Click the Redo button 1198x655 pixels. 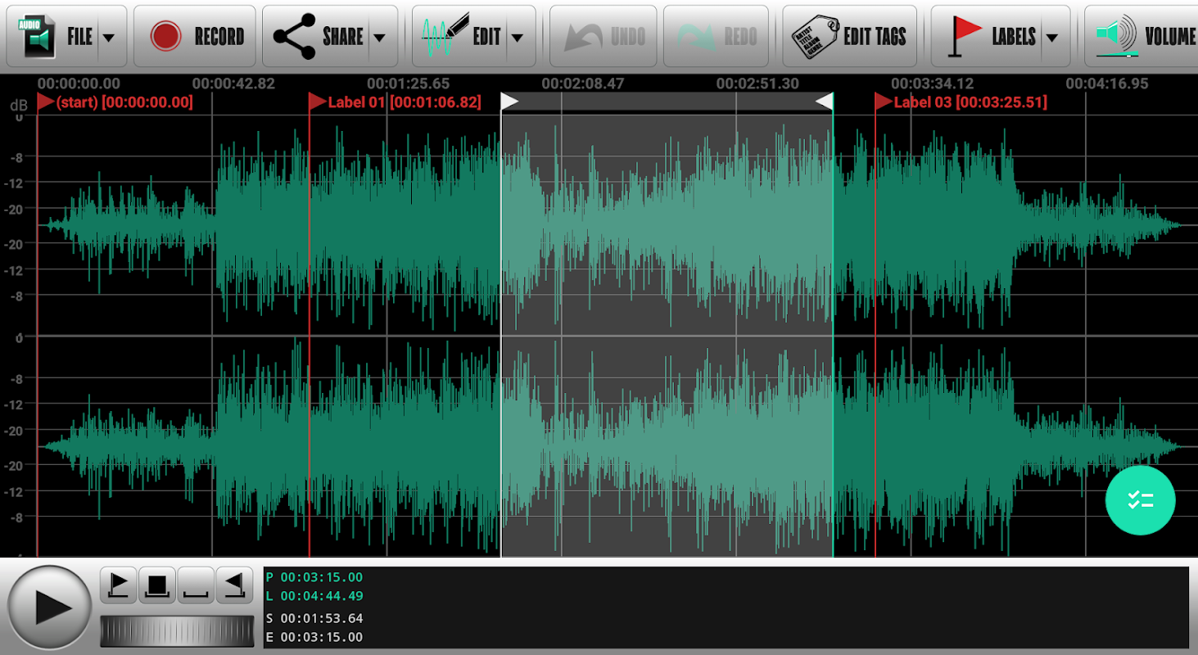(717, 36)
